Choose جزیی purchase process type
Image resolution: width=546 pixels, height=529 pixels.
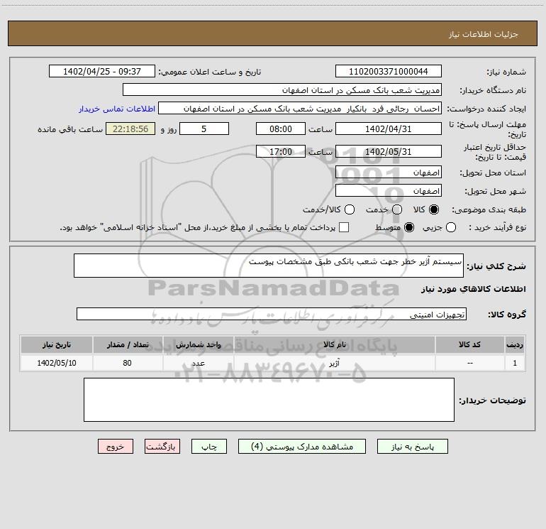(x=450, y=228)
